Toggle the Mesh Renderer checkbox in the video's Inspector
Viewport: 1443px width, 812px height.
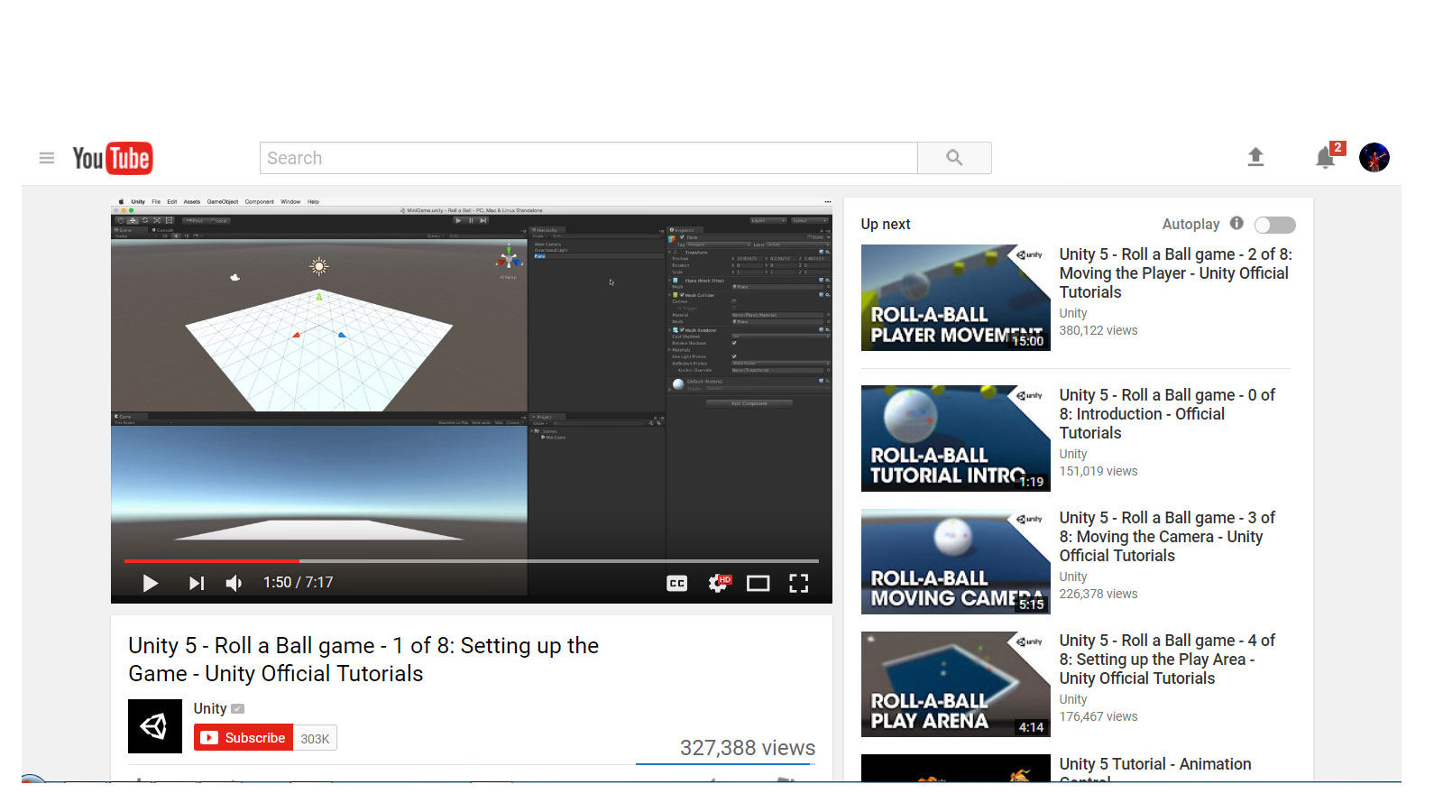(x=682, y=330)
